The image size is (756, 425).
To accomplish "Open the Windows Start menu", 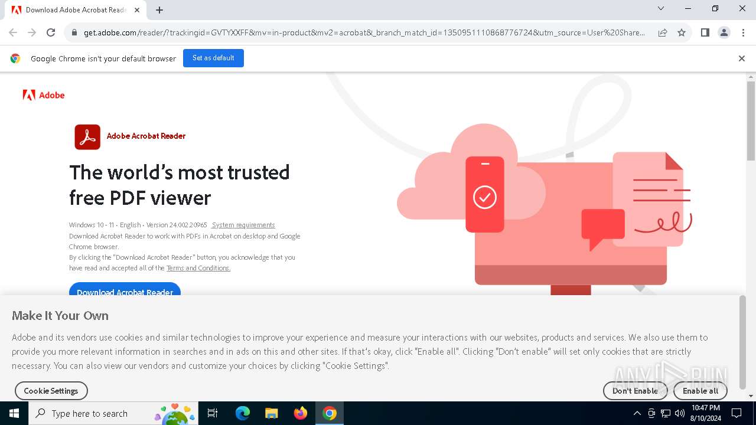I will tap(14, 413).
